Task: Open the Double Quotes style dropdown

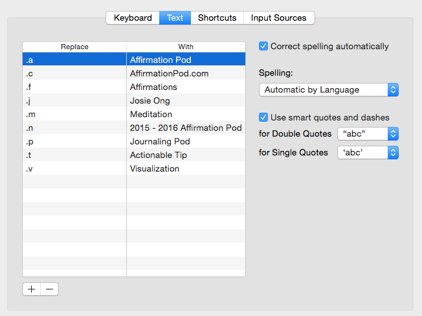Action: pyautogui.click(x=368, y=134)
